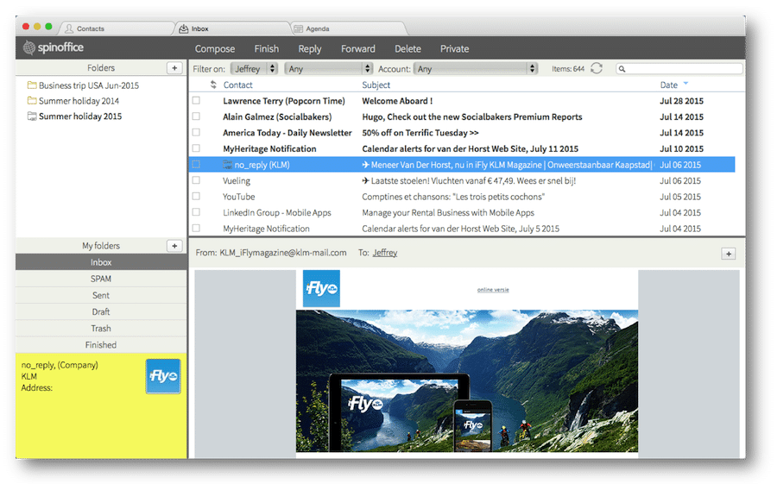Click sender address KLM_iFlymagazine@klm-mail.com

283,253
